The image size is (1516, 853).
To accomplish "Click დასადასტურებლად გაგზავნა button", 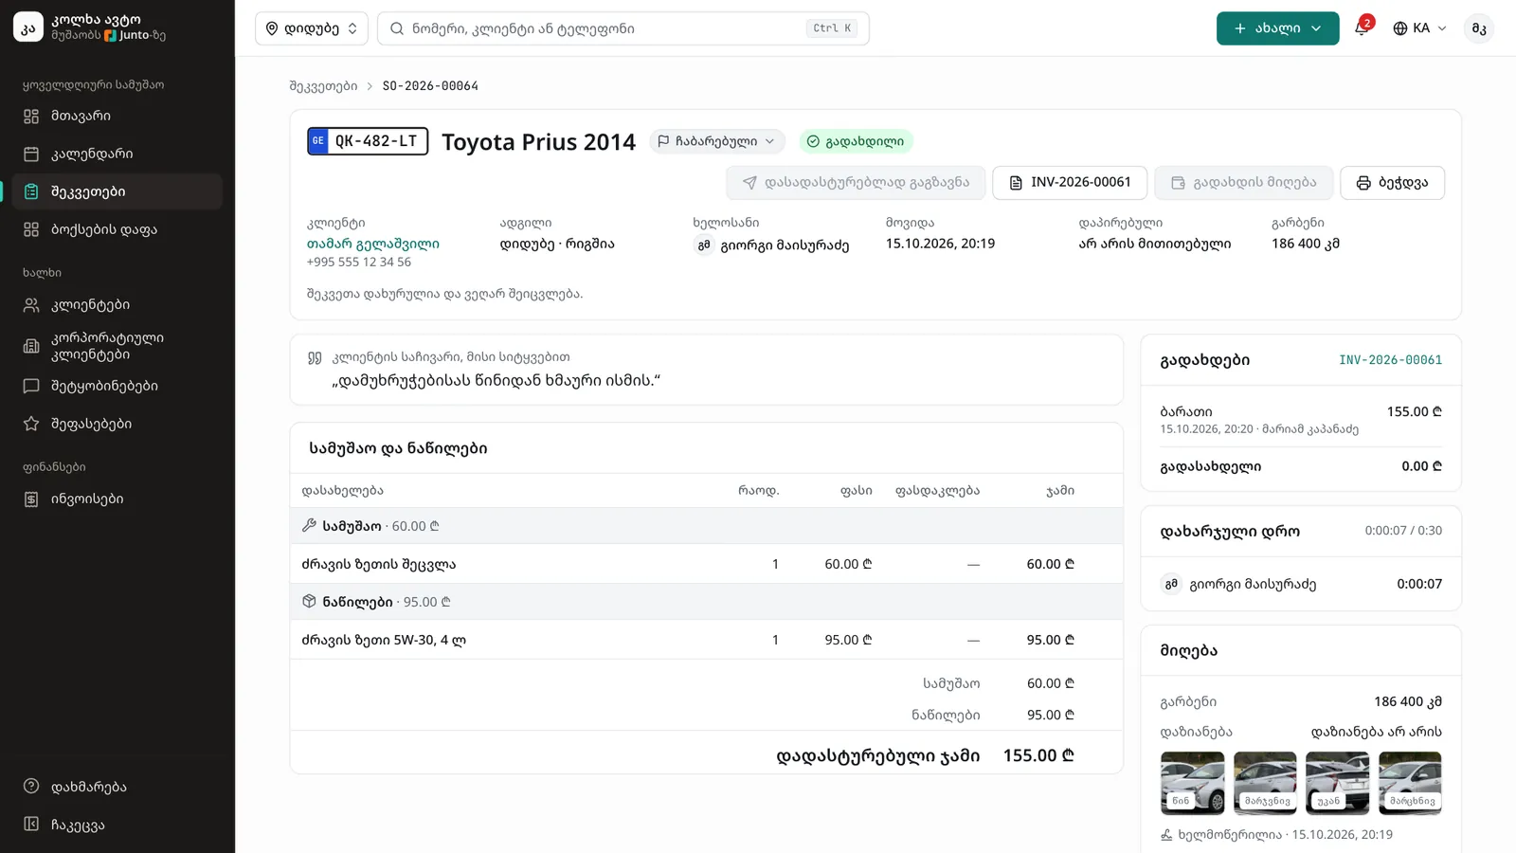I will pyautogui.click(x=856, y=183).
